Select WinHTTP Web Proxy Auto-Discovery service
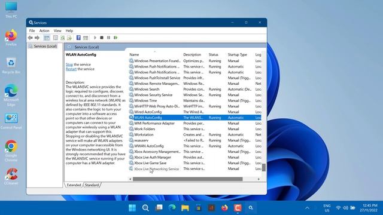This screenshot has height=215, width=383. (194, 106)
